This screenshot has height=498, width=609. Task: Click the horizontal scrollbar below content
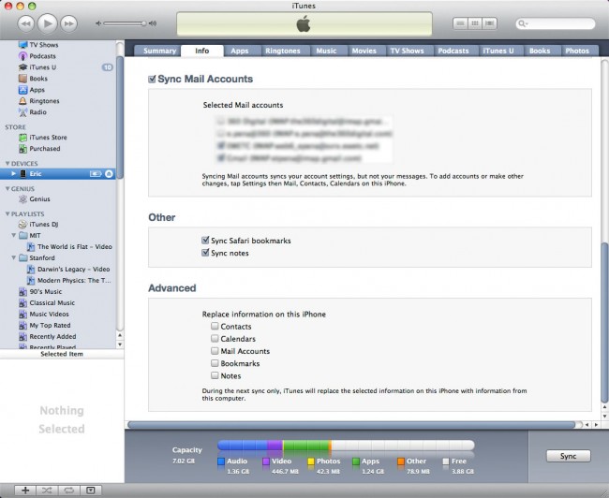351,425
